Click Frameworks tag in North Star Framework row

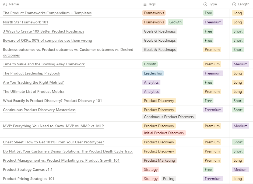[x=154, y=22]
